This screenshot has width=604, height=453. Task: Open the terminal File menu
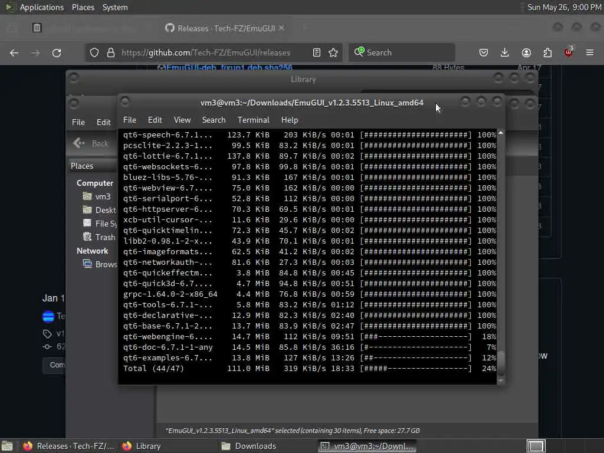pyautogui.click(x=129, y=120)
